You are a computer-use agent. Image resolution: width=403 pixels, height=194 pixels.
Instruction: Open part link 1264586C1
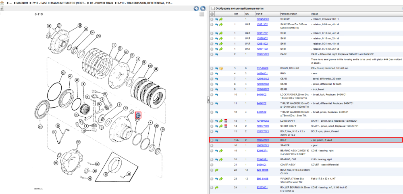pyautogui.click(x=263, y=19)
